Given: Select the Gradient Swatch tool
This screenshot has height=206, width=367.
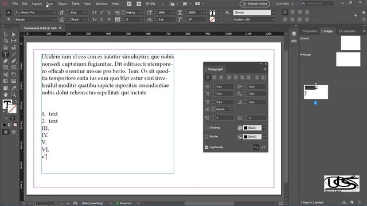Looking at the screenshot, I should tap(6, 81).
